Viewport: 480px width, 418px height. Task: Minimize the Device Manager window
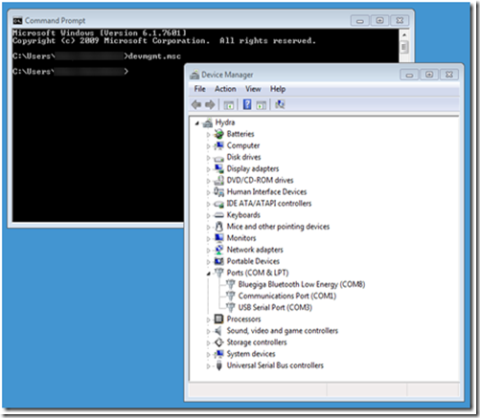tap(409, 75)
